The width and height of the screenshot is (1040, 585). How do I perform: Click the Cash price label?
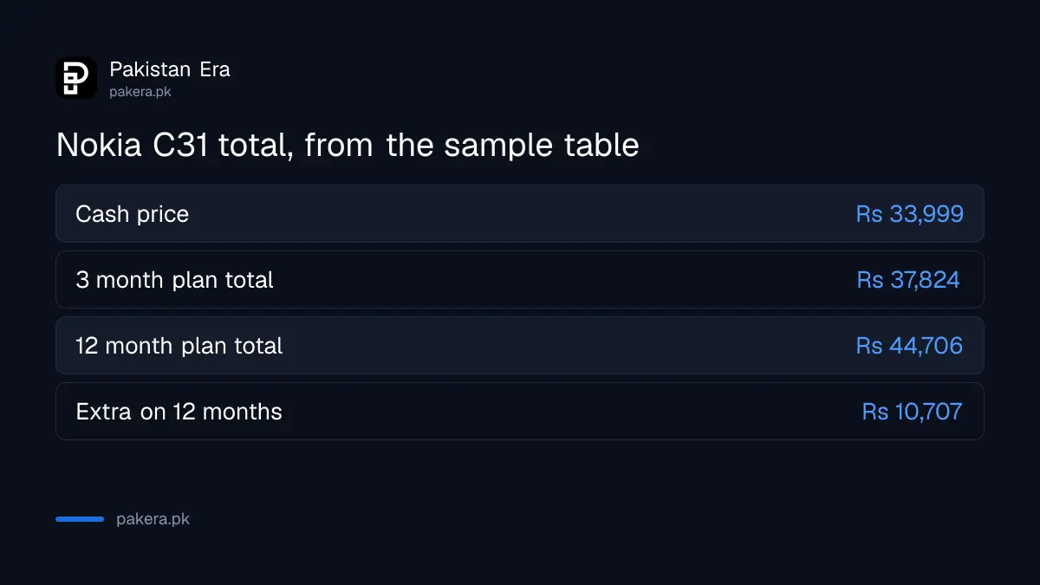(132, 214)
